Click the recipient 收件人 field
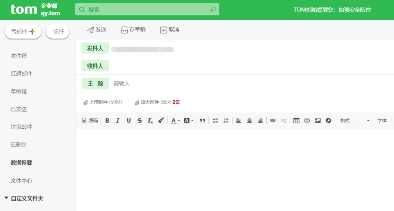Image resolution: width=394 pixels, height=211 pixels. pos(251,66)
